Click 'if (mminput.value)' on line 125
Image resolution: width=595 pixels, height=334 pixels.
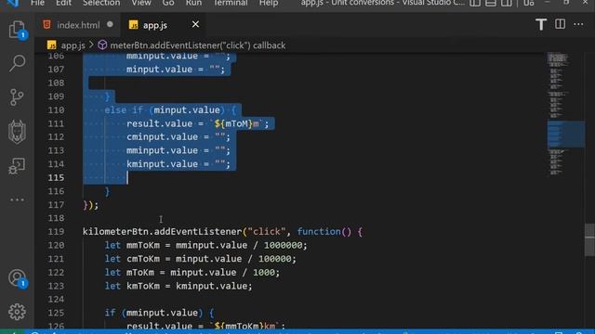coord(154,313)
